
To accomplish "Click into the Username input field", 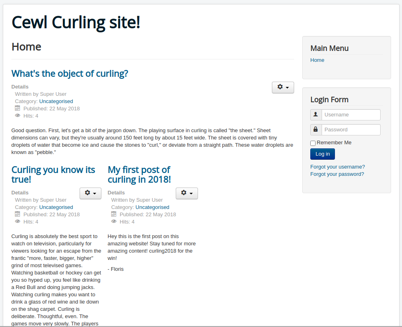I will tap(351, 115).
